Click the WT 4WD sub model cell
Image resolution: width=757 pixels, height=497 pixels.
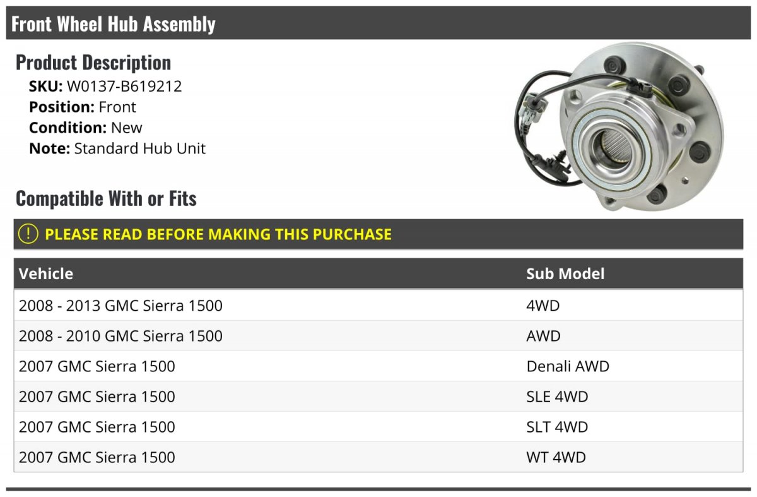click(x=556, y=457)
